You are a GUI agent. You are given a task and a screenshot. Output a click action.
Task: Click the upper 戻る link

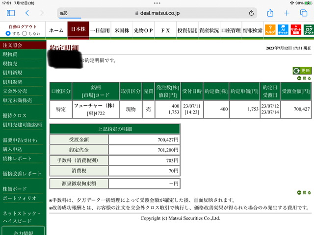point(304,78)
